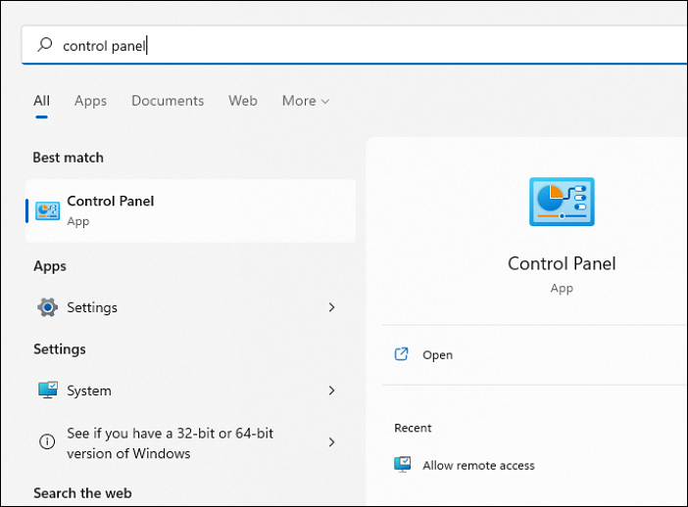688x507 pixels.
Task: Expand the 32-bit or 64-bit result chevron
Action: pos(331,442)
